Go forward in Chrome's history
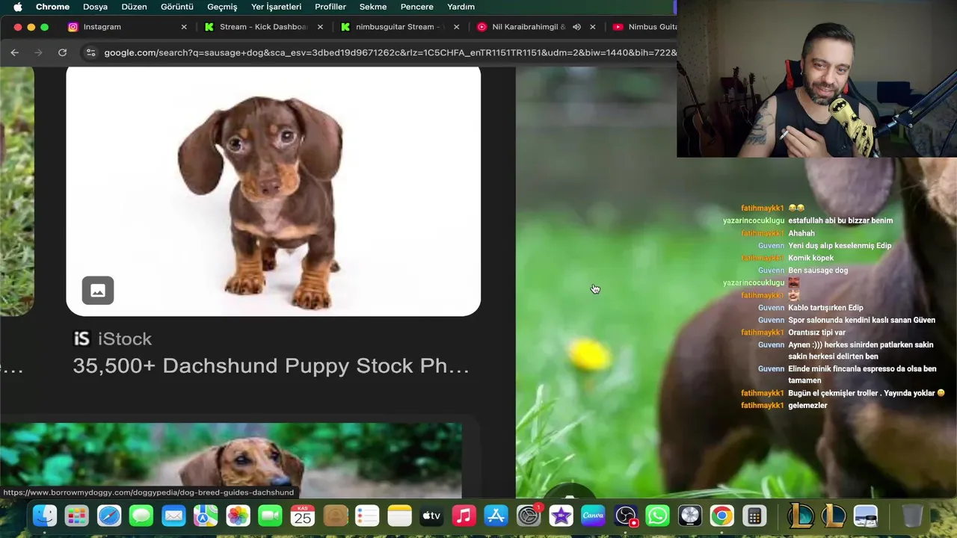 [39, 52]
